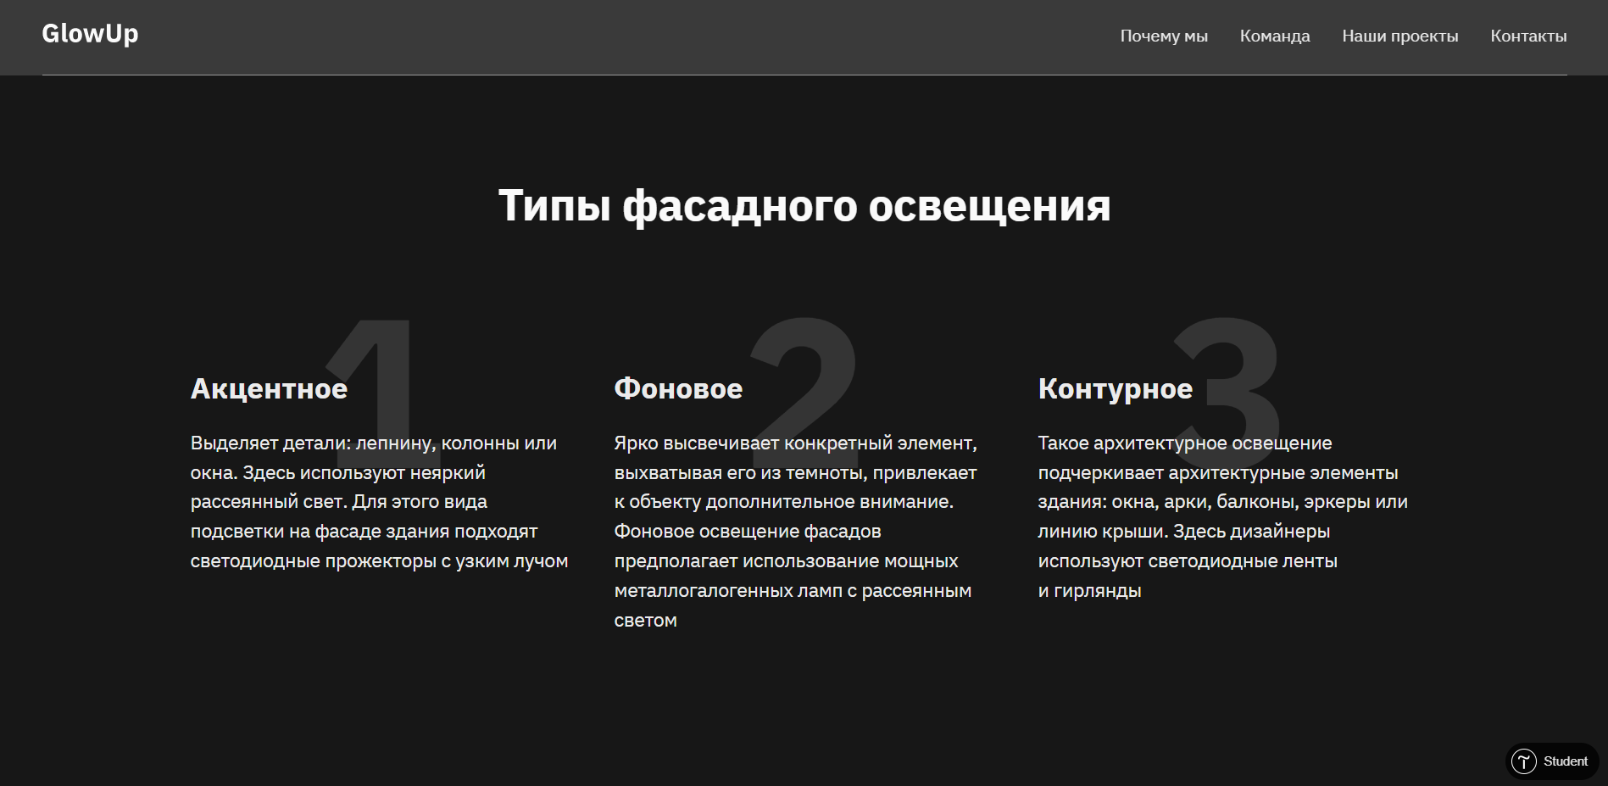Click the paragraph starting Такое архитектурное освещение
The height and width of the screenshot is (786, 1608).
click(1222, 516)
